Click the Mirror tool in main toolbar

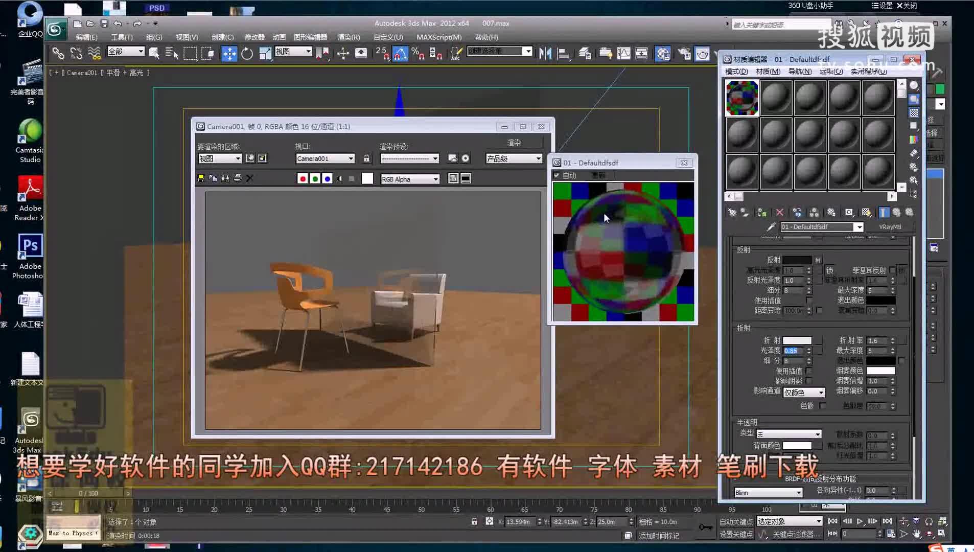point(545,53)
